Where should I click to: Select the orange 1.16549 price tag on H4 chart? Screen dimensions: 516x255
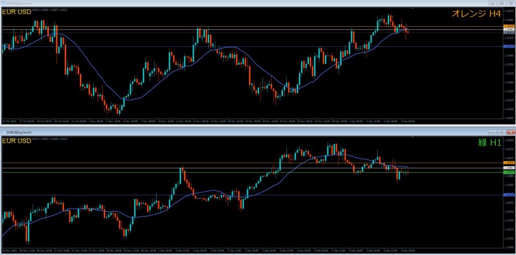pos(508,26)
